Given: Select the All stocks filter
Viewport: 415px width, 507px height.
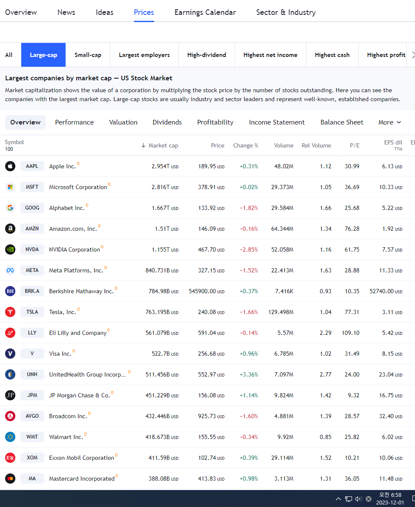Looking at the screenshot, I should coord(9,55).
